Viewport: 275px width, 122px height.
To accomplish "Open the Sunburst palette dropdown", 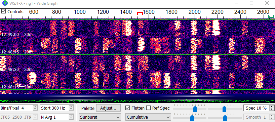I will tap(100, 117).
